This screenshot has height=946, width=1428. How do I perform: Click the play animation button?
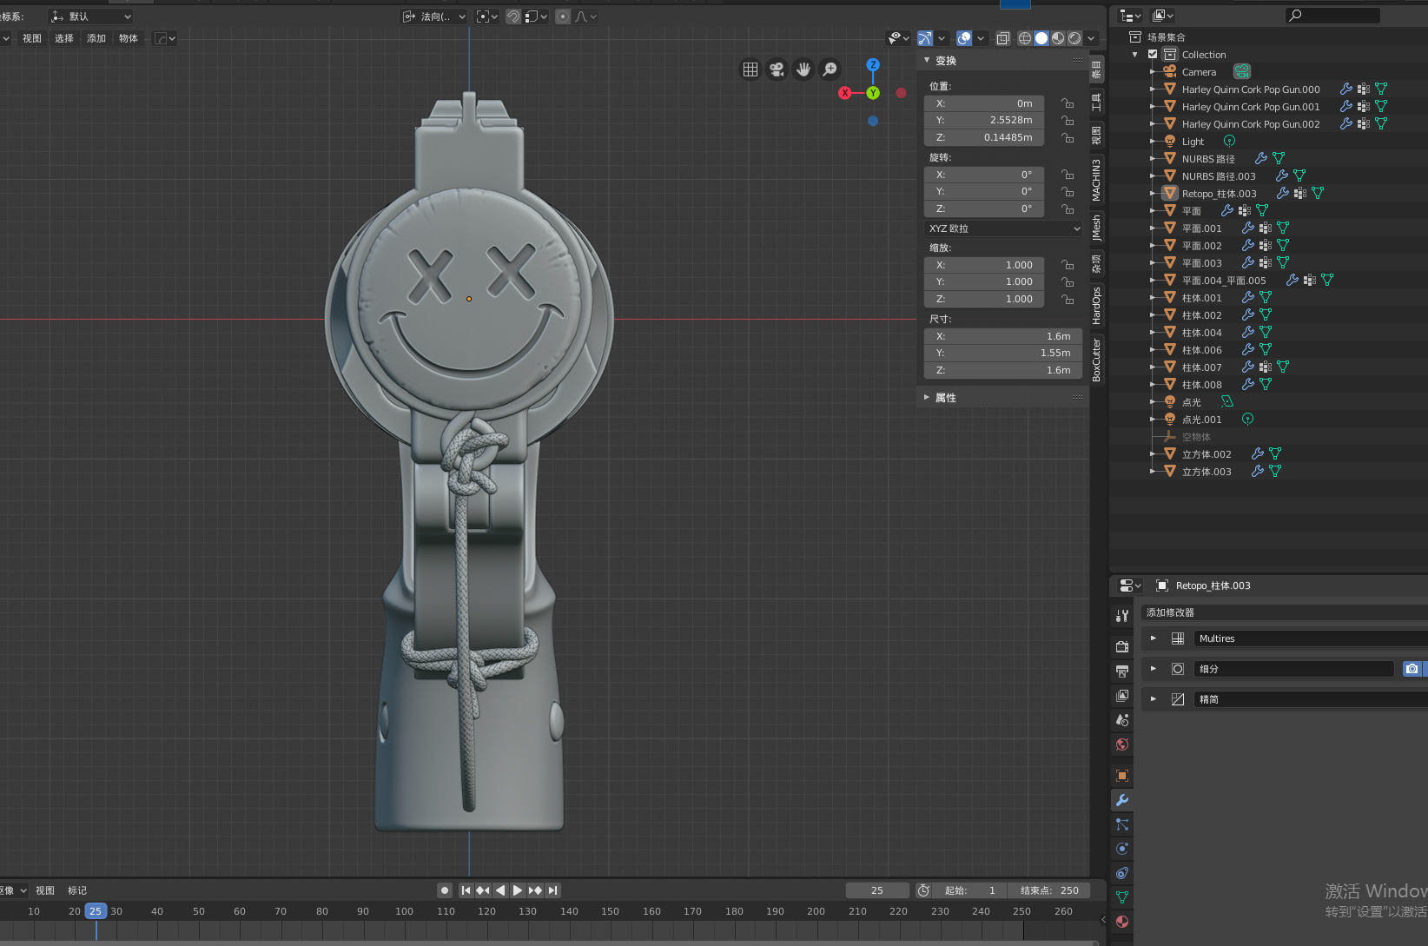pyautogui.click(x=518, y=890)
